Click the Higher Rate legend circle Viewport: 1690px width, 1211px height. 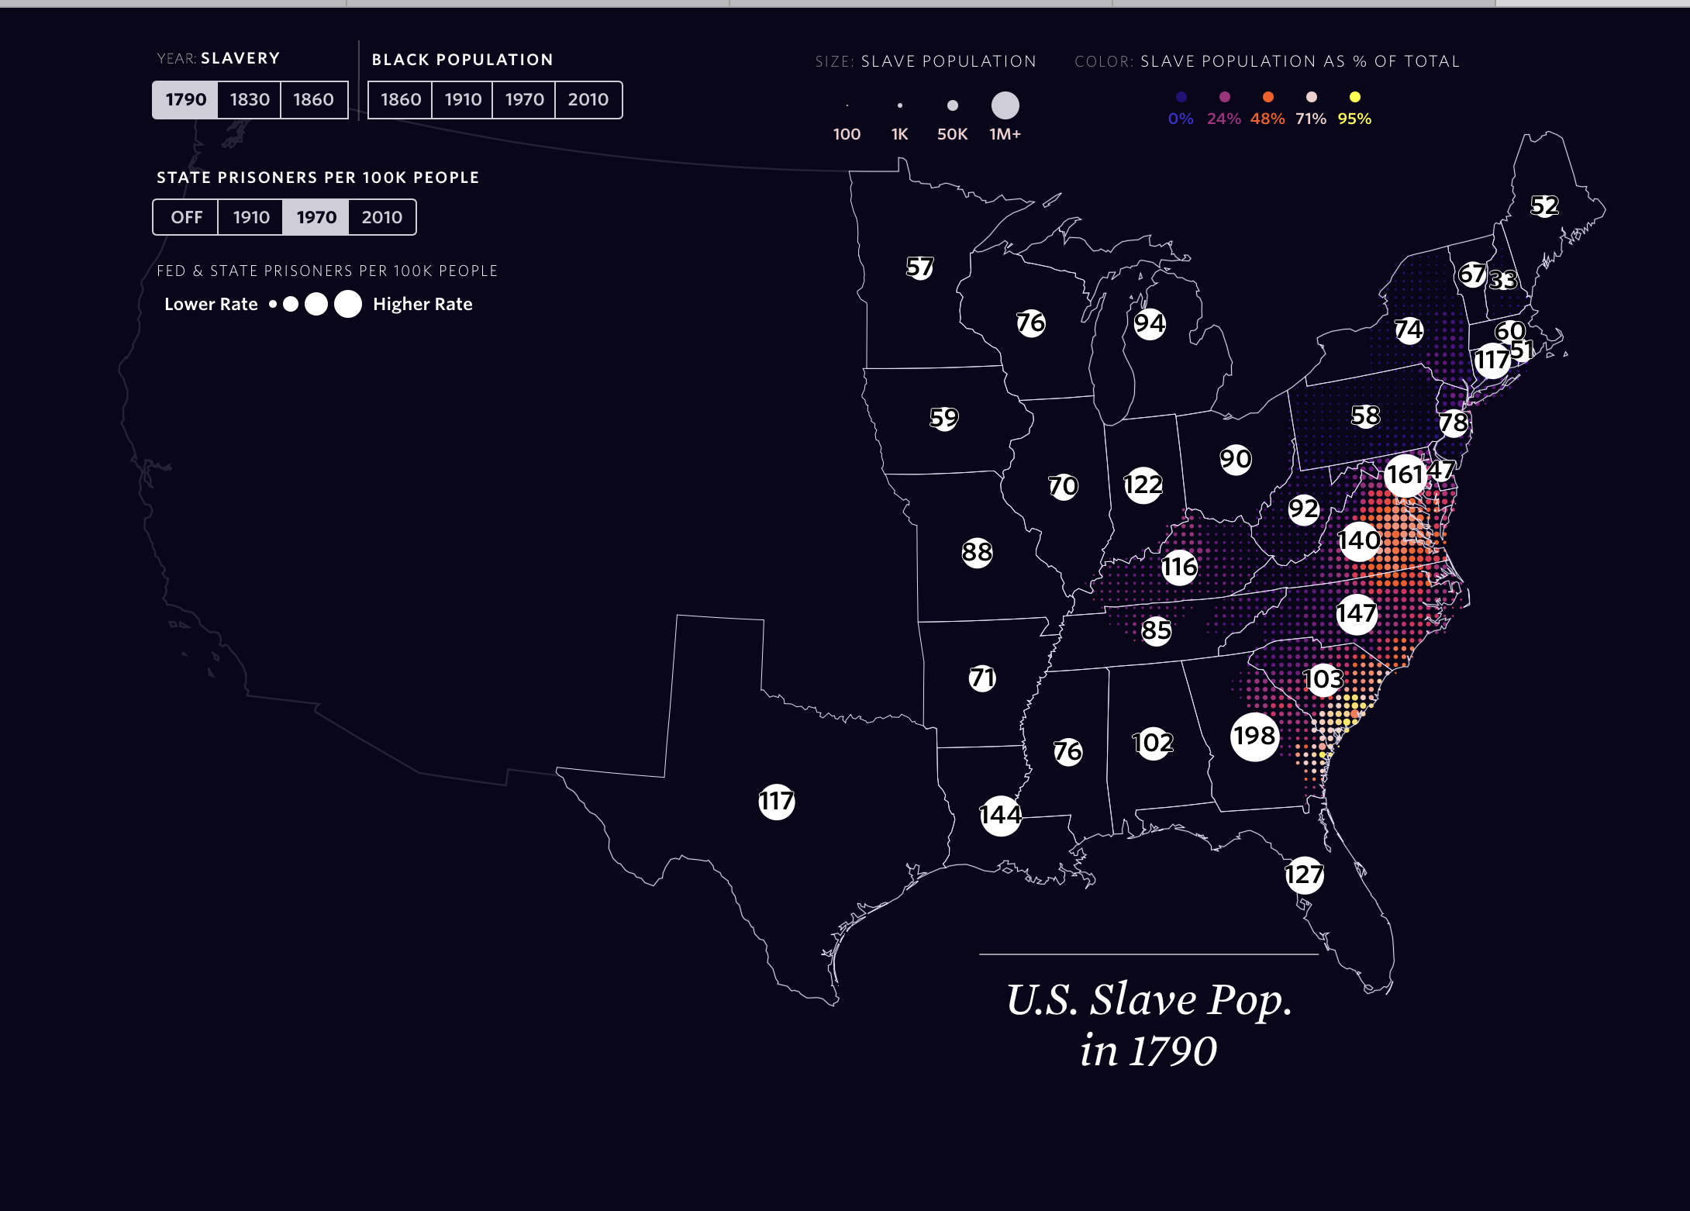click(347, 304)
